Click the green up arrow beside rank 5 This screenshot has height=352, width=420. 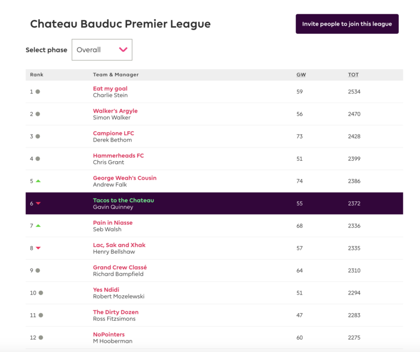(38, 181)
